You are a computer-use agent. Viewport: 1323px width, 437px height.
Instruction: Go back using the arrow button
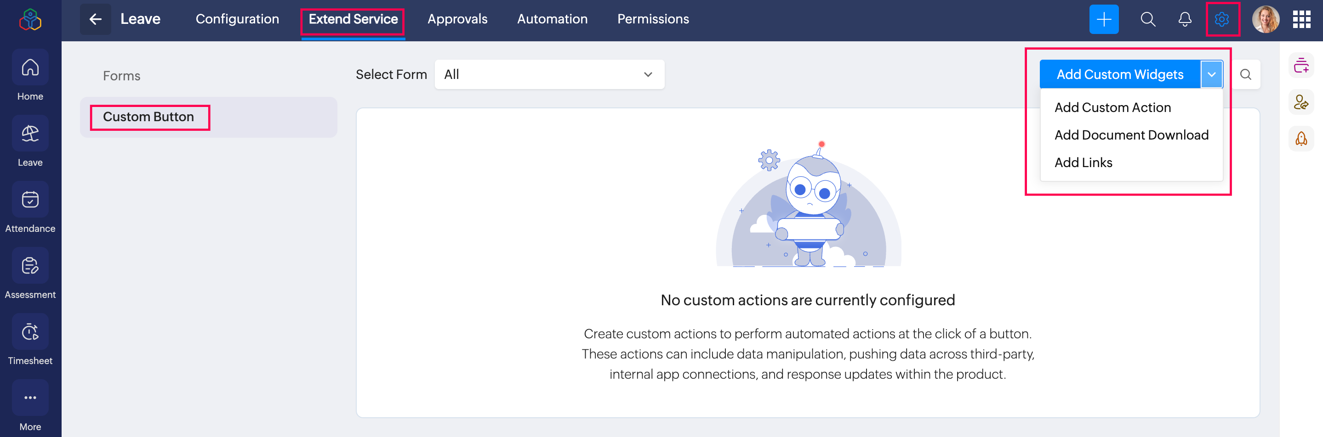point(96,19)
